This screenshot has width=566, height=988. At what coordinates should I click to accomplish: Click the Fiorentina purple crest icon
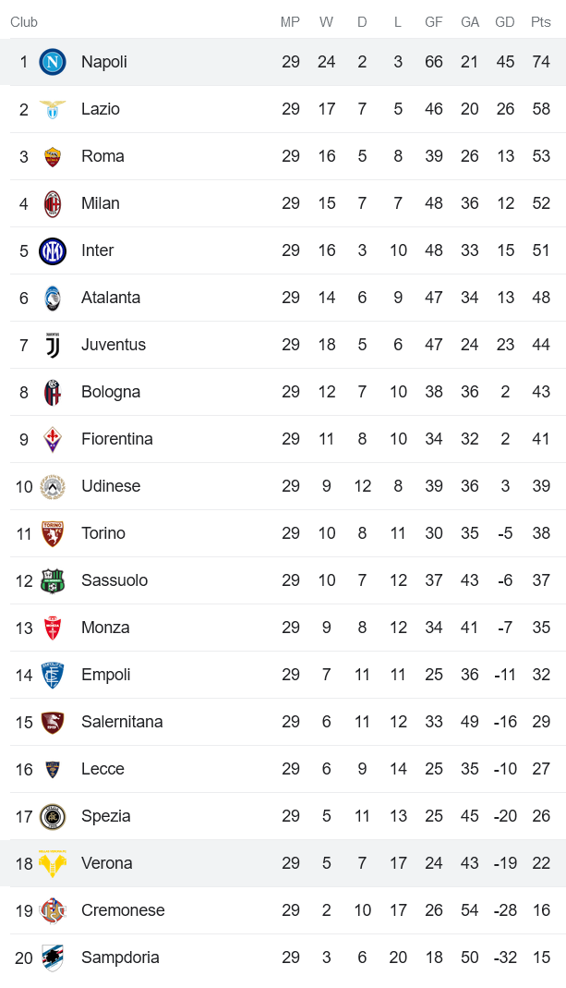pyautogui.click(x=53, y=439)
